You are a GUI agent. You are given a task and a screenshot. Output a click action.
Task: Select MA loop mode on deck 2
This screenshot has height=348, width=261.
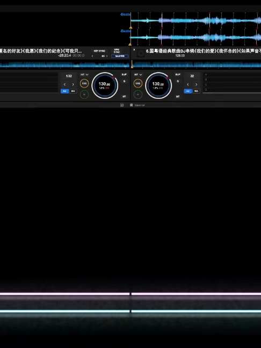pos(196,91)
